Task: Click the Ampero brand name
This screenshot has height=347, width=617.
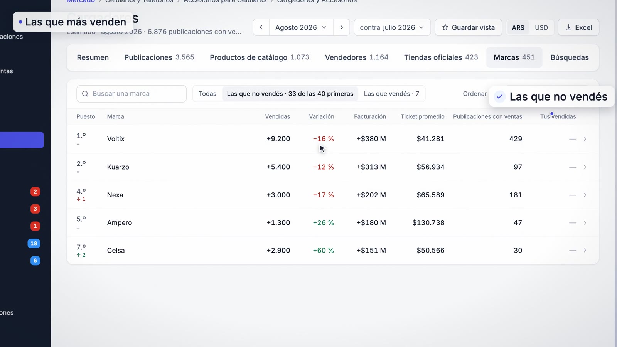Action: pos(120,223)
